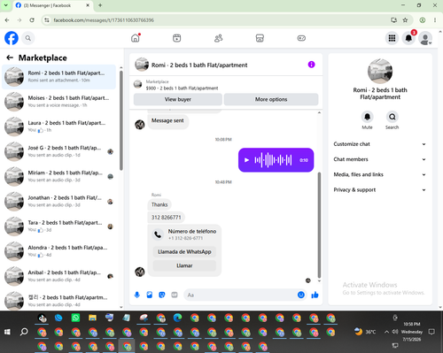
Task: Choose a GIF icon
Action: click(x=175, y=295)
